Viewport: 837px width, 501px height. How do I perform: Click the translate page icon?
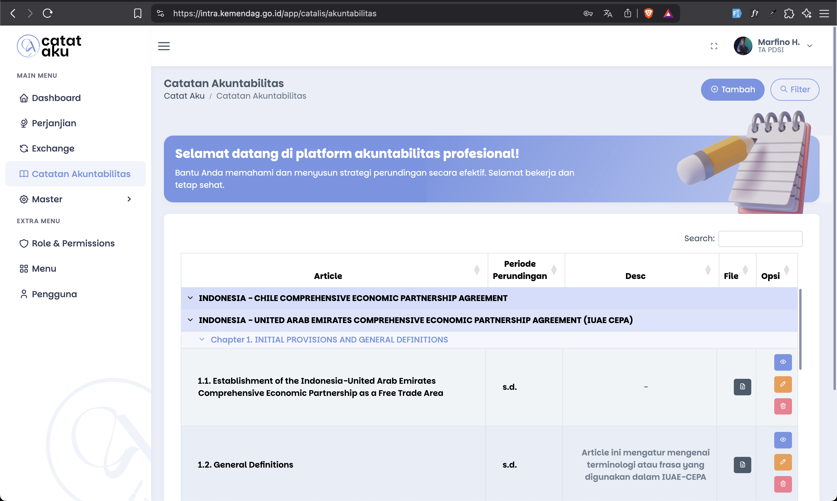(608, 14)
